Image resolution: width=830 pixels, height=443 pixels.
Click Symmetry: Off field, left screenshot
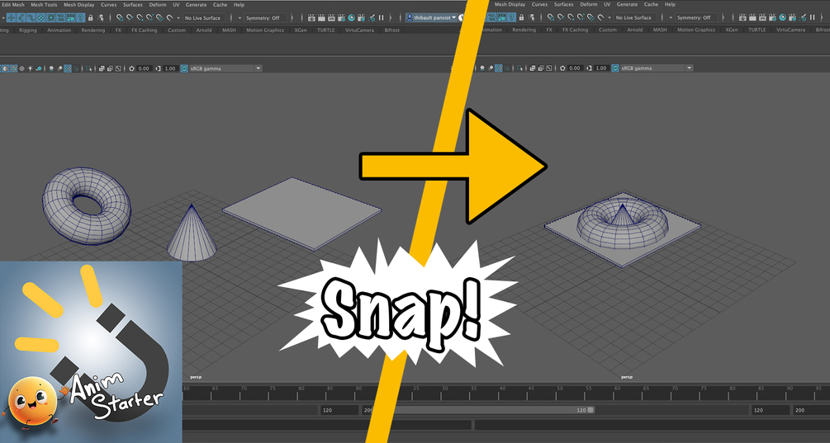[265, 18]
